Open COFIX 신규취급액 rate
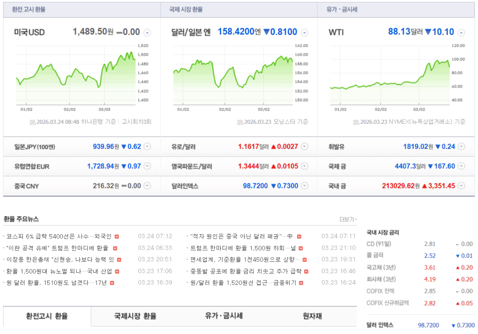 387,303
